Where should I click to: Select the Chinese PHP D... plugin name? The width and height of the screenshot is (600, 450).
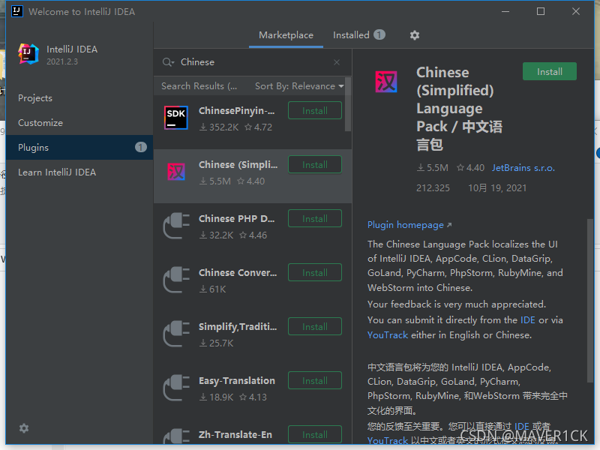236,218
